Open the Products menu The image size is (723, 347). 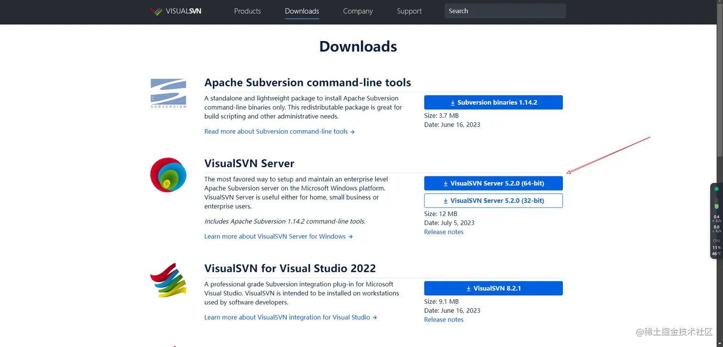(248, 11)
